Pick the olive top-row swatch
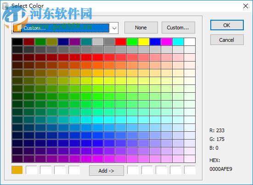 click(x=52, y=42)
